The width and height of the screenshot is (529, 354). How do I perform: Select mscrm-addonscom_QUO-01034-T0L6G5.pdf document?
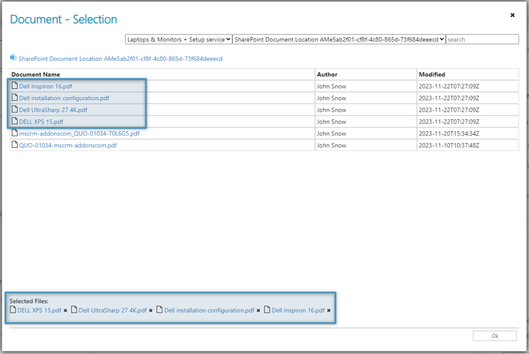coord(79,134)
